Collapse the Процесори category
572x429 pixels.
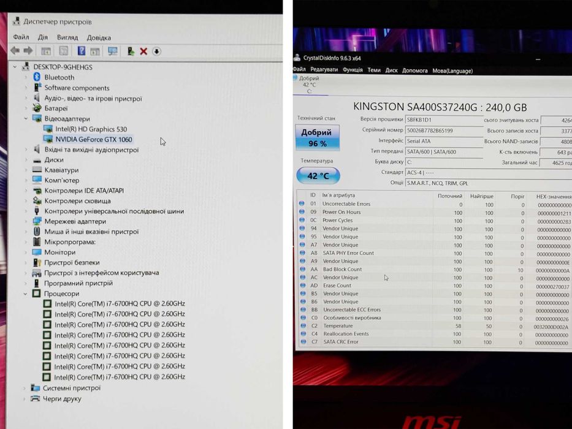click(25, 294)
